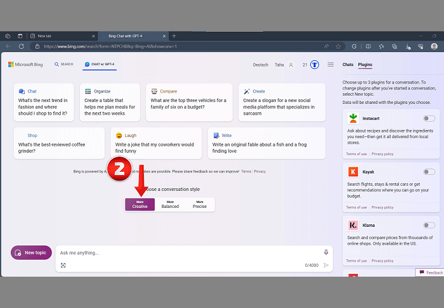
Task: Switch to Bing Chat with GPT-4 browser tab
Action: 133,36
